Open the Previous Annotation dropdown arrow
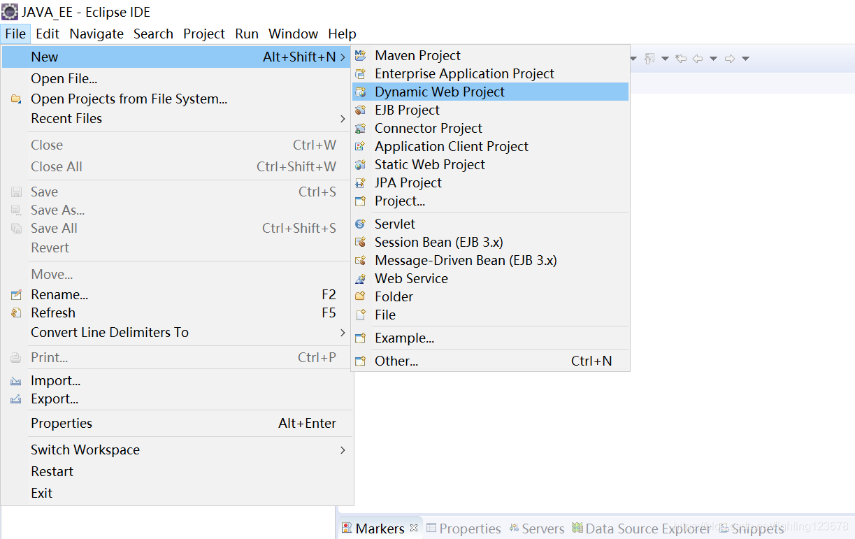 [x=665, y=59]
